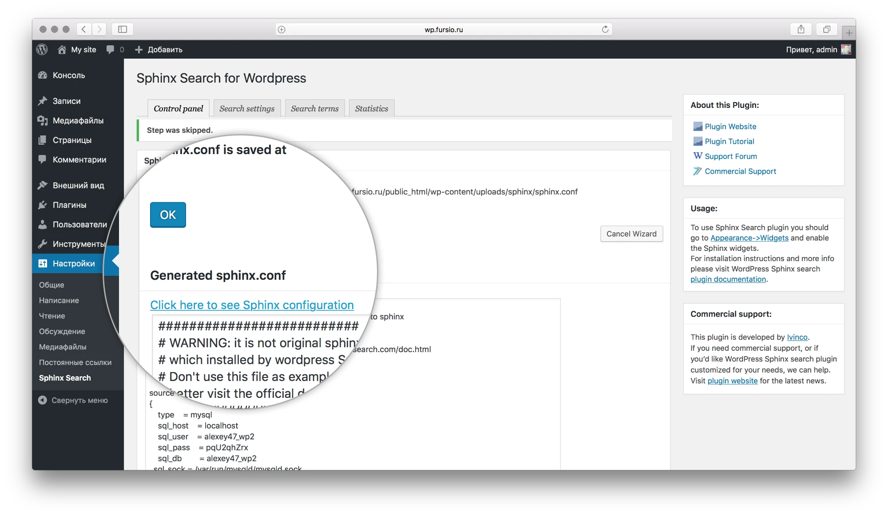This screenshot has width=888, height=516.
Task: Switch to the Statistics tab
Action: click(x=371, y=108)
